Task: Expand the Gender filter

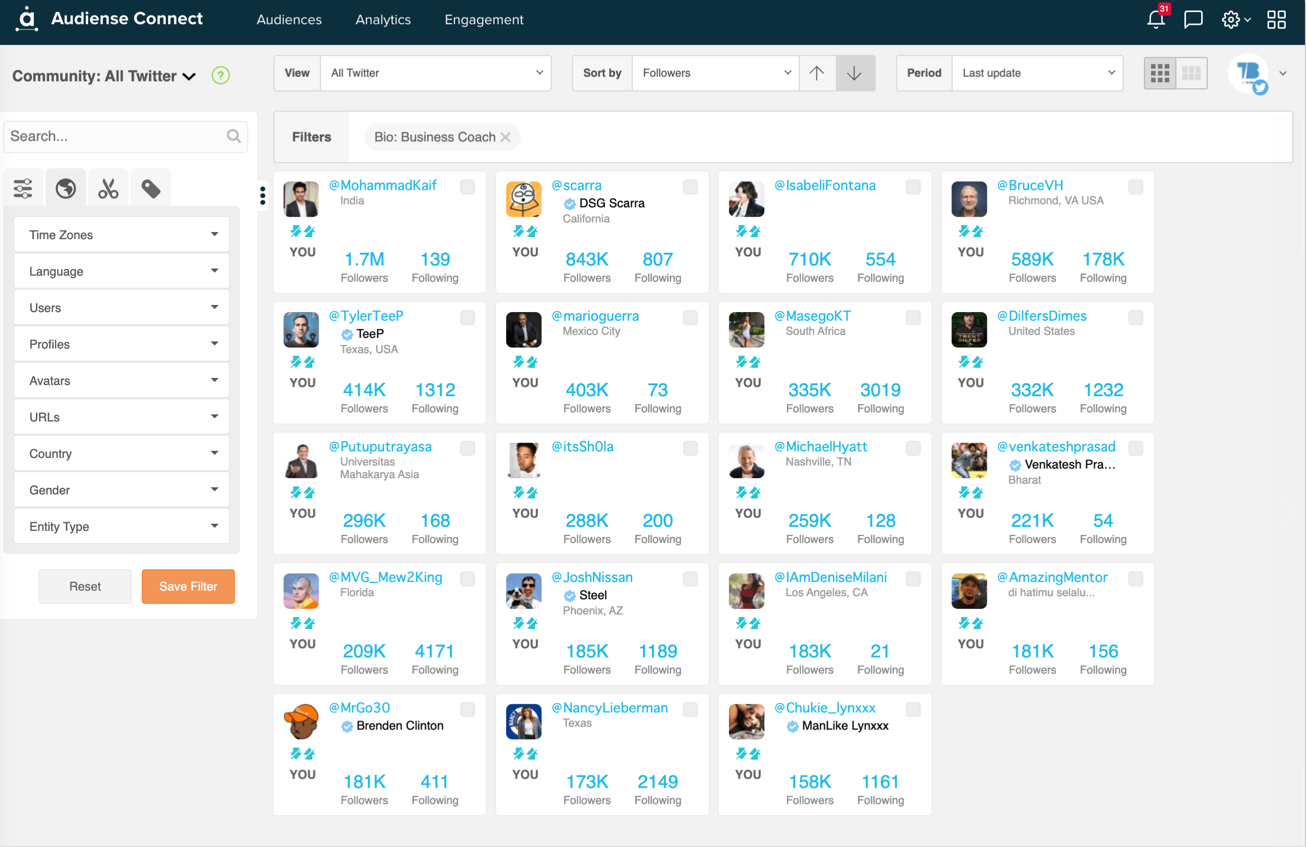Action: coord(121,490)
